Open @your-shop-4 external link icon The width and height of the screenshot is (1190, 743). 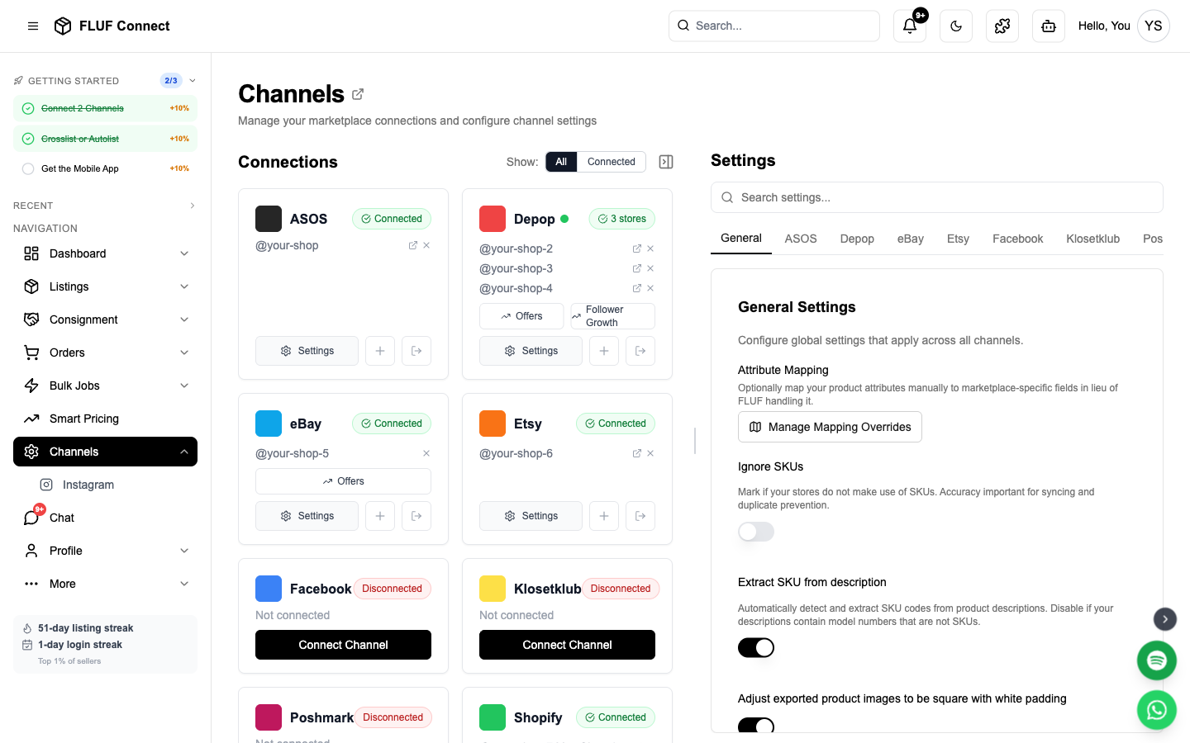(x=637, y=288)
